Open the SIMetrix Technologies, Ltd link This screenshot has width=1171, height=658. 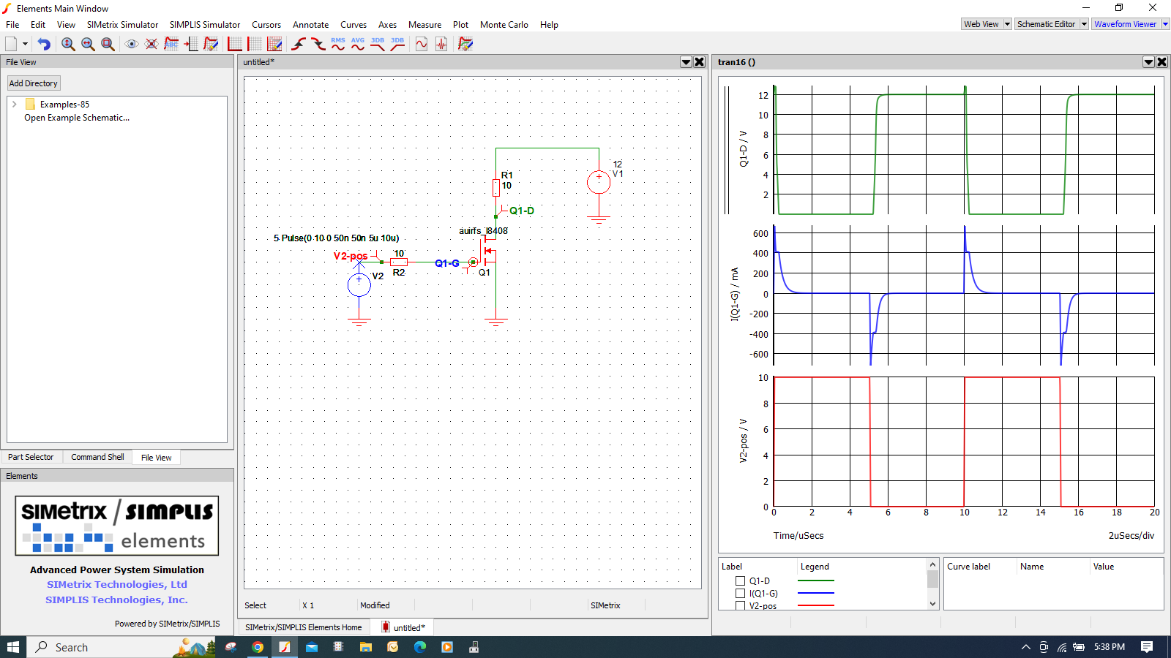point(117,584)
